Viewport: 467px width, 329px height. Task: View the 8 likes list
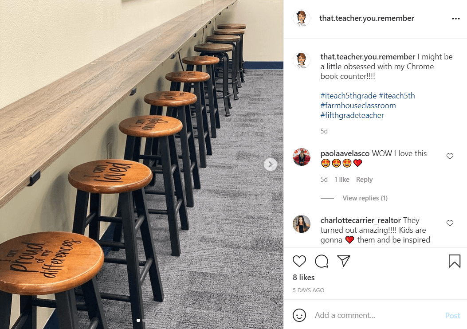(x=303, y=278)
